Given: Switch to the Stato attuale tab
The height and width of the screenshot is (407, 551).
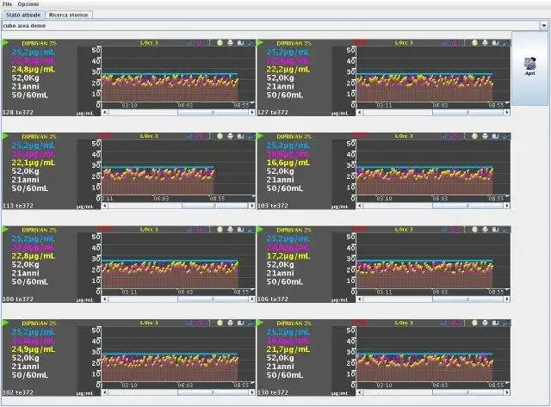Looking at the screenshot, I should click(x=23, y=15).
